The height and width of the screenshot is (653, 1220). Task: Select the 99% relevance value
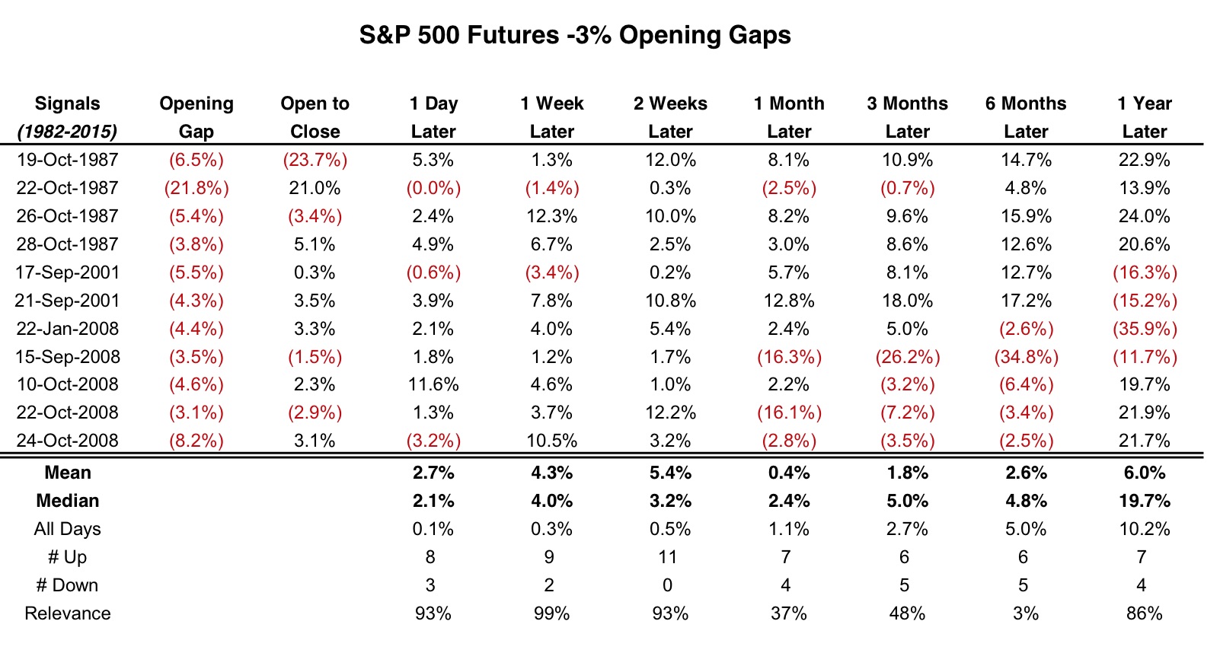point(551,613)
